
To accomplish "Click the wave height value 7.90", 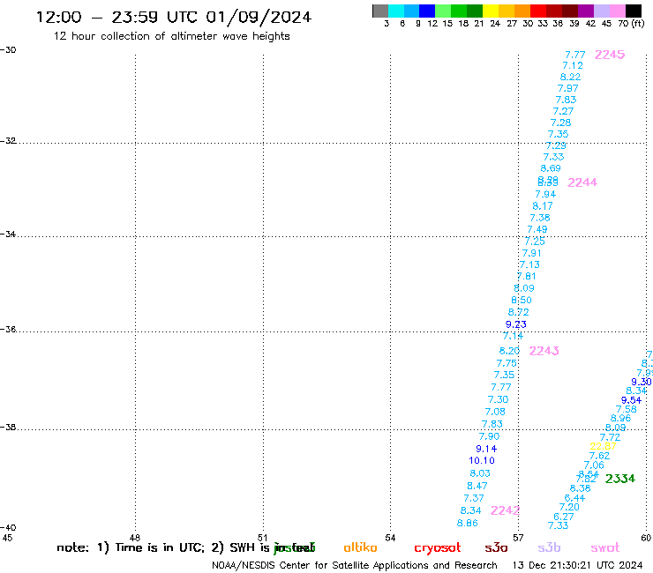I will pos(490,436).
